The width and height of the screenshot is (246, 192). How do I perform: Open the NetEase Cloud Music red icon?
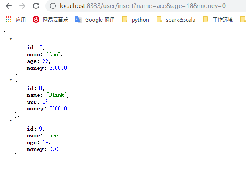tap(36, 19)
